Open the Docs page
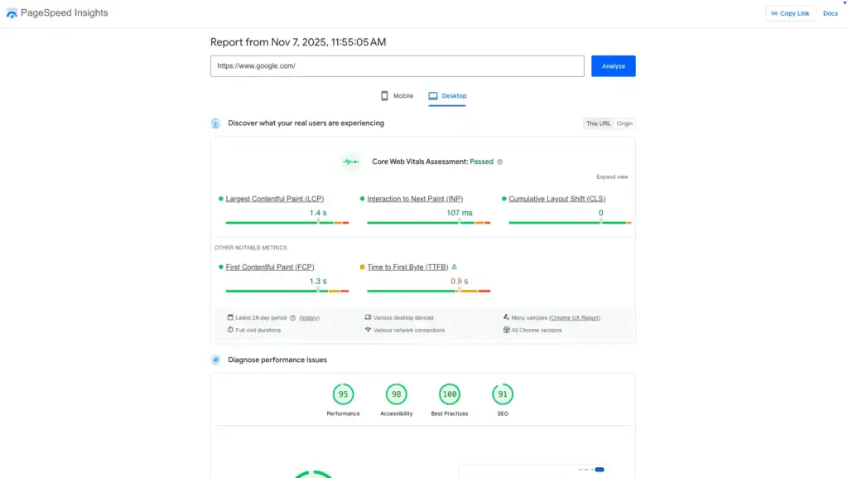The image size is (848, 478). [830, 12]
